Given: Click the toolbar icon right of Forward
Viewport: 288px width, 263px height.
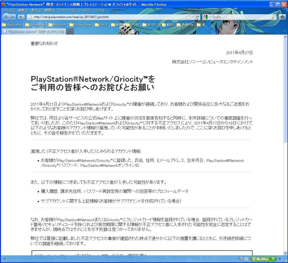Looking at the screenshot, I should click(x=21, y=17).
